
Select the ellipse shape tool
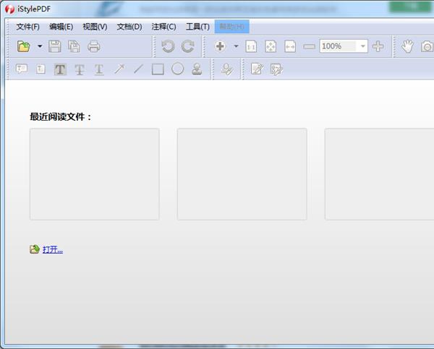[x=177, y=69]
